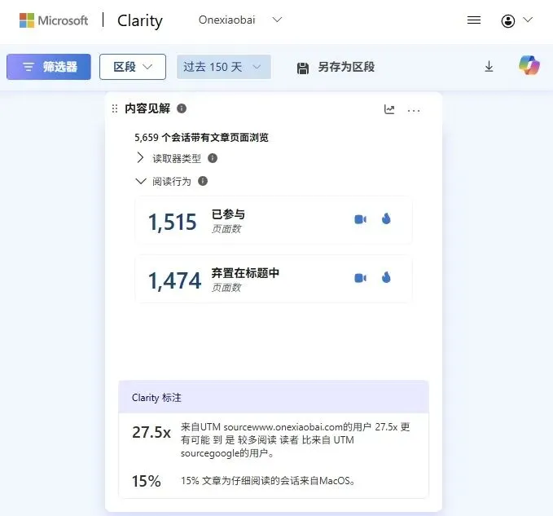The height and width of the screenshot is (516, 553).
Task: Click the 15% MacOS insight value
Action: pyautogui.click(x=147, y=481)
